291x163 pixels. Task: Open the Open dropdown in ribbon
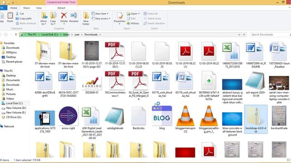(133, 14)
